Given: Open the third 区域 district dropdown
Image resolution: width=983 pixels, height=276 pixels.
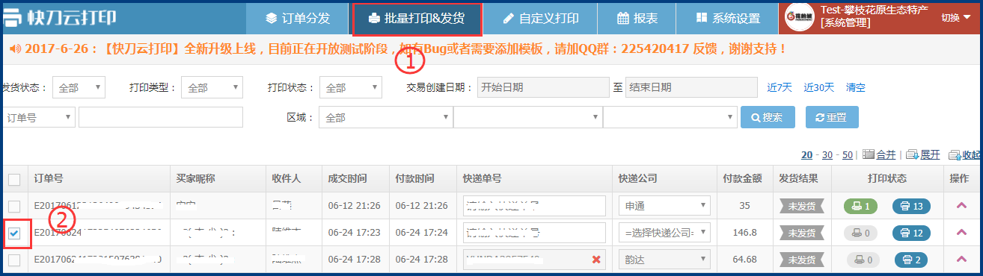Looking at the screenshot, I should pos(670,117).
